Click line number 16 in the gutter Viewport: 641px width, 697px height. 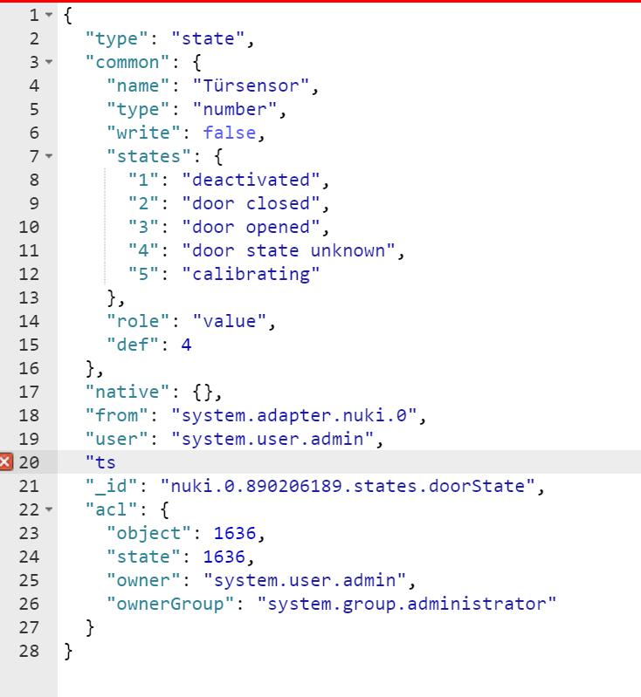pos(29,368)
